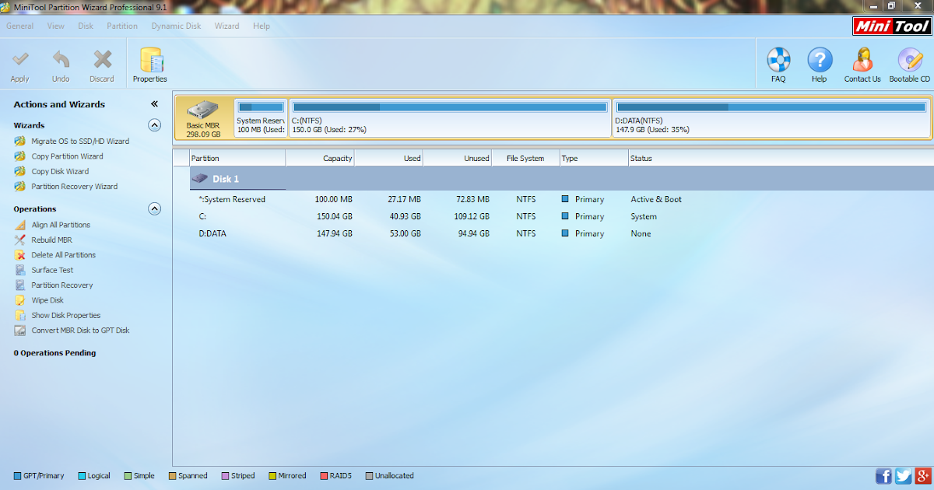Hide the Actions and Wizards panel
This screenshot has width=934, height=490.
point(153,103)
